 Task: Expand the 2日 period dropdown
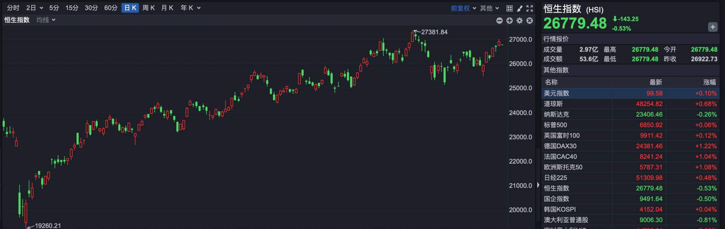coord(34,8)
